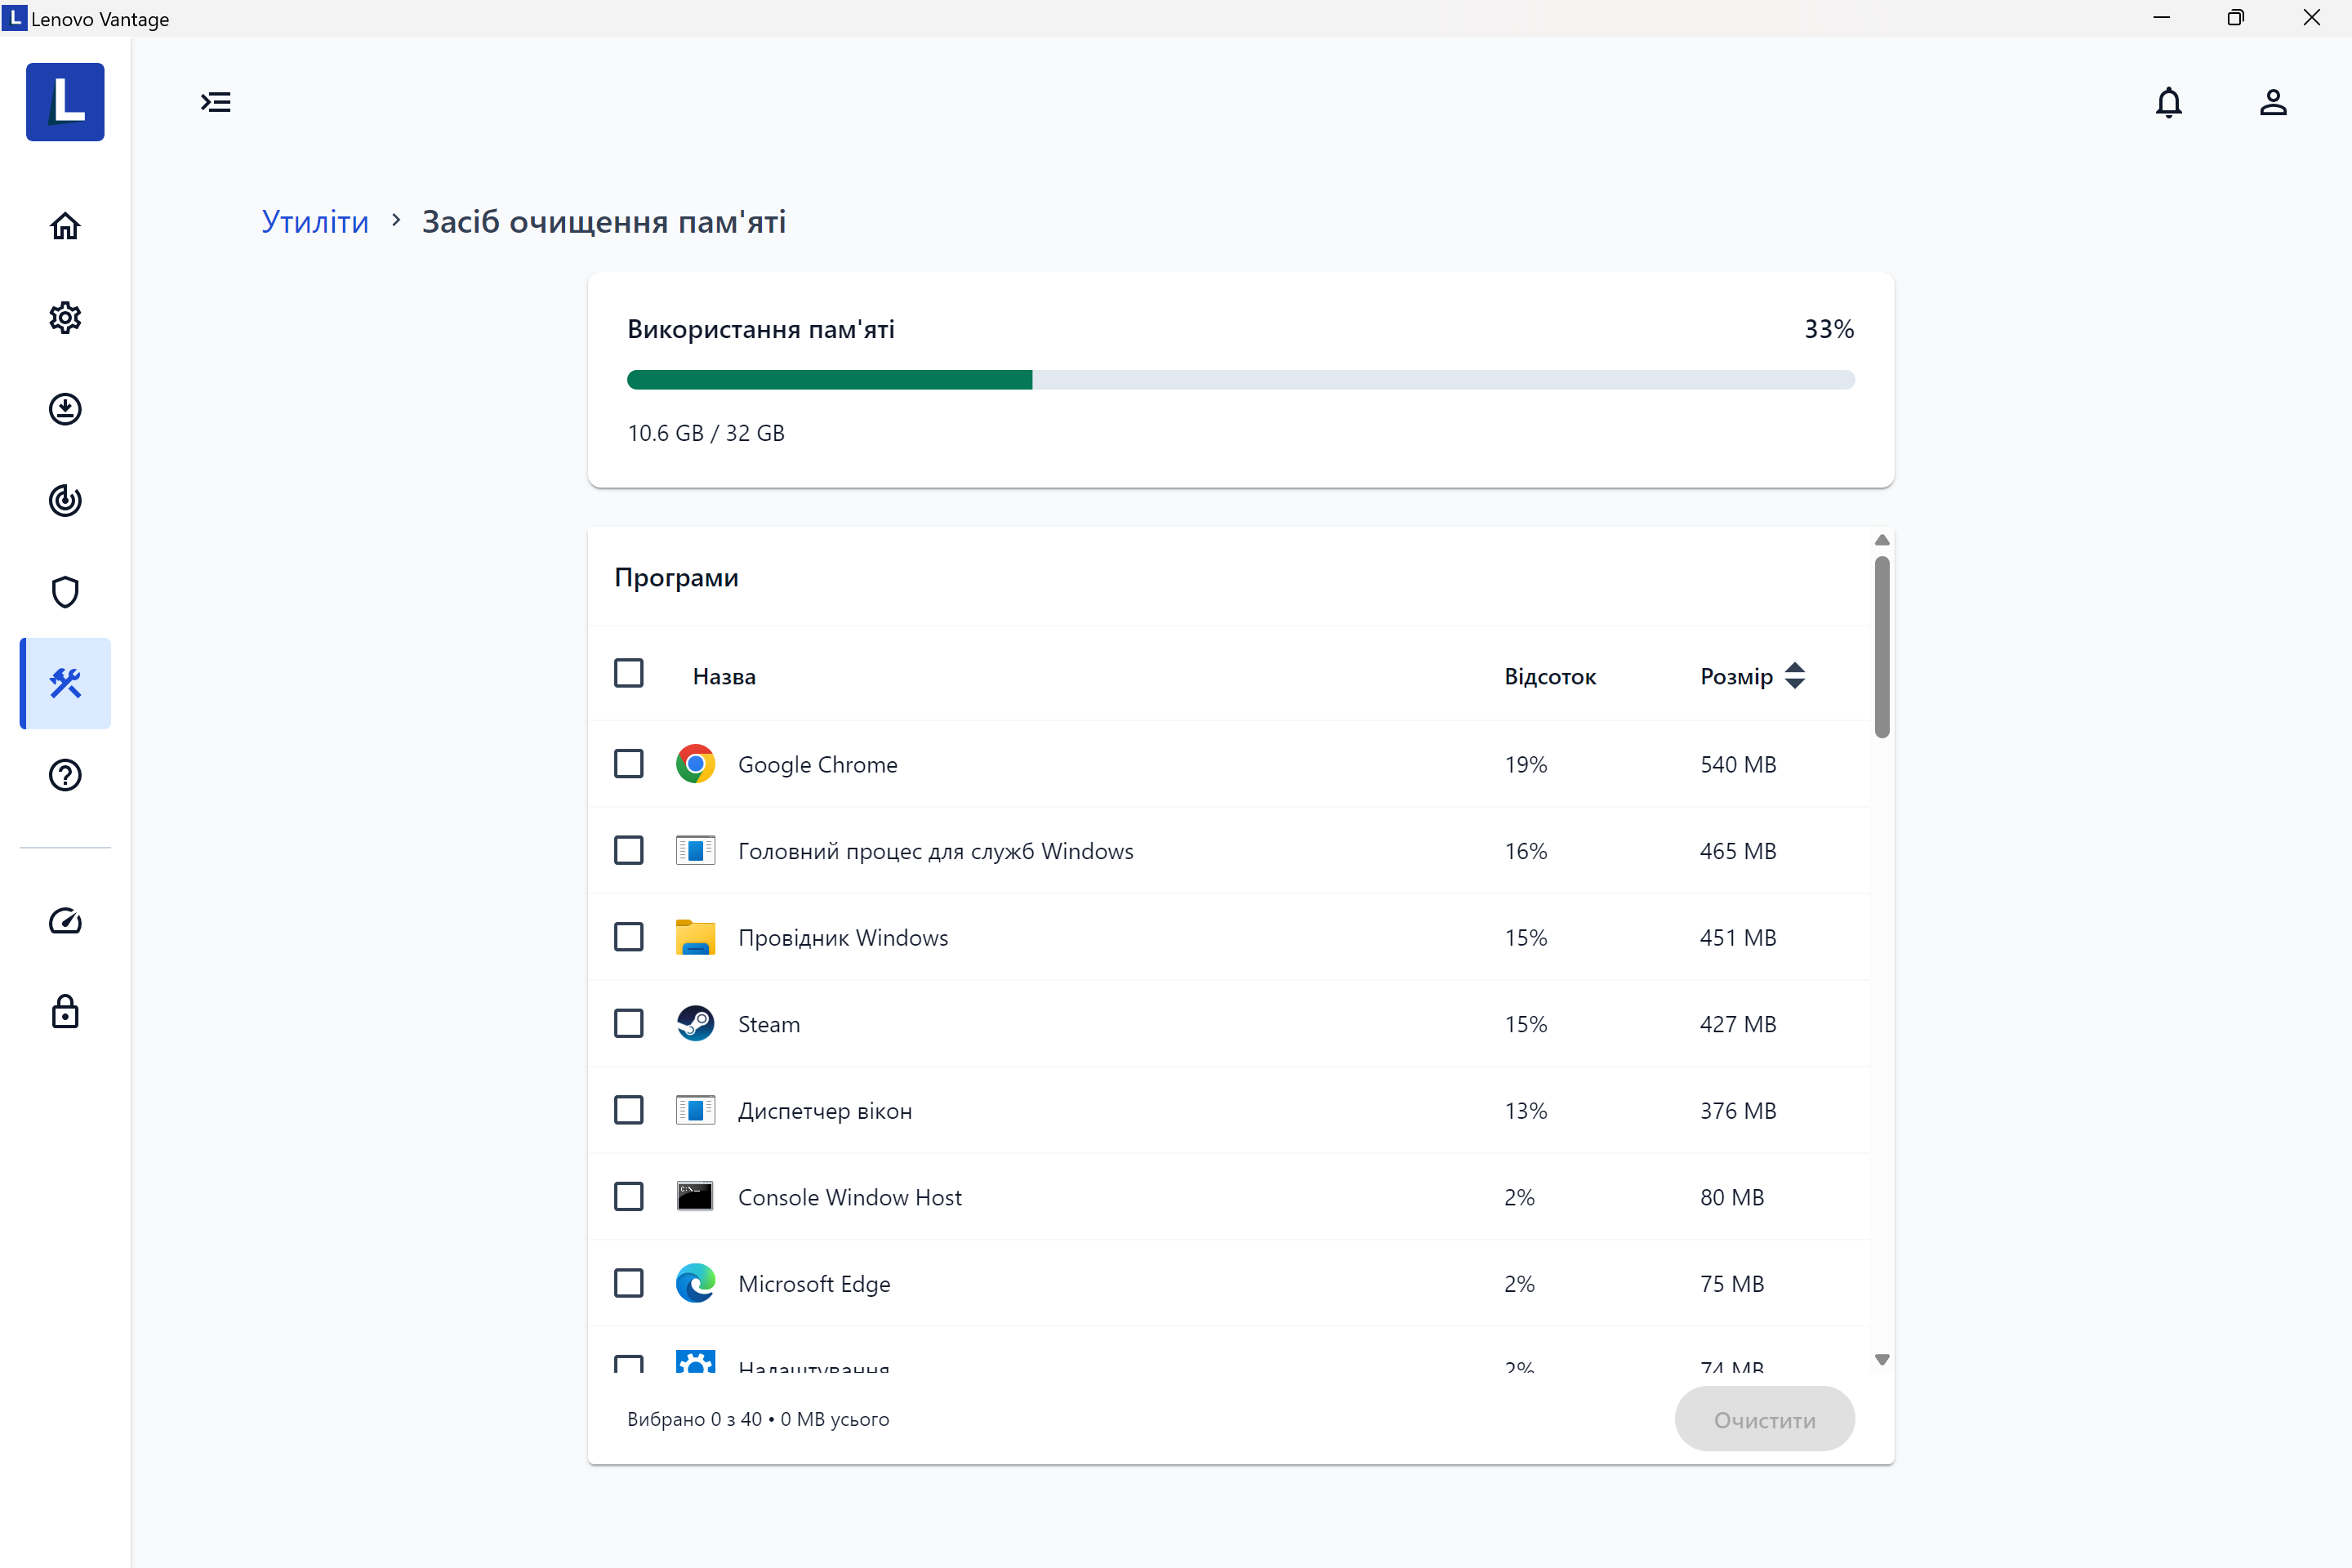This screenshot has height=1568, width=2352.
Task: Toggle the select-all checkbox beside Назва
Action: [x=628, y=673]
